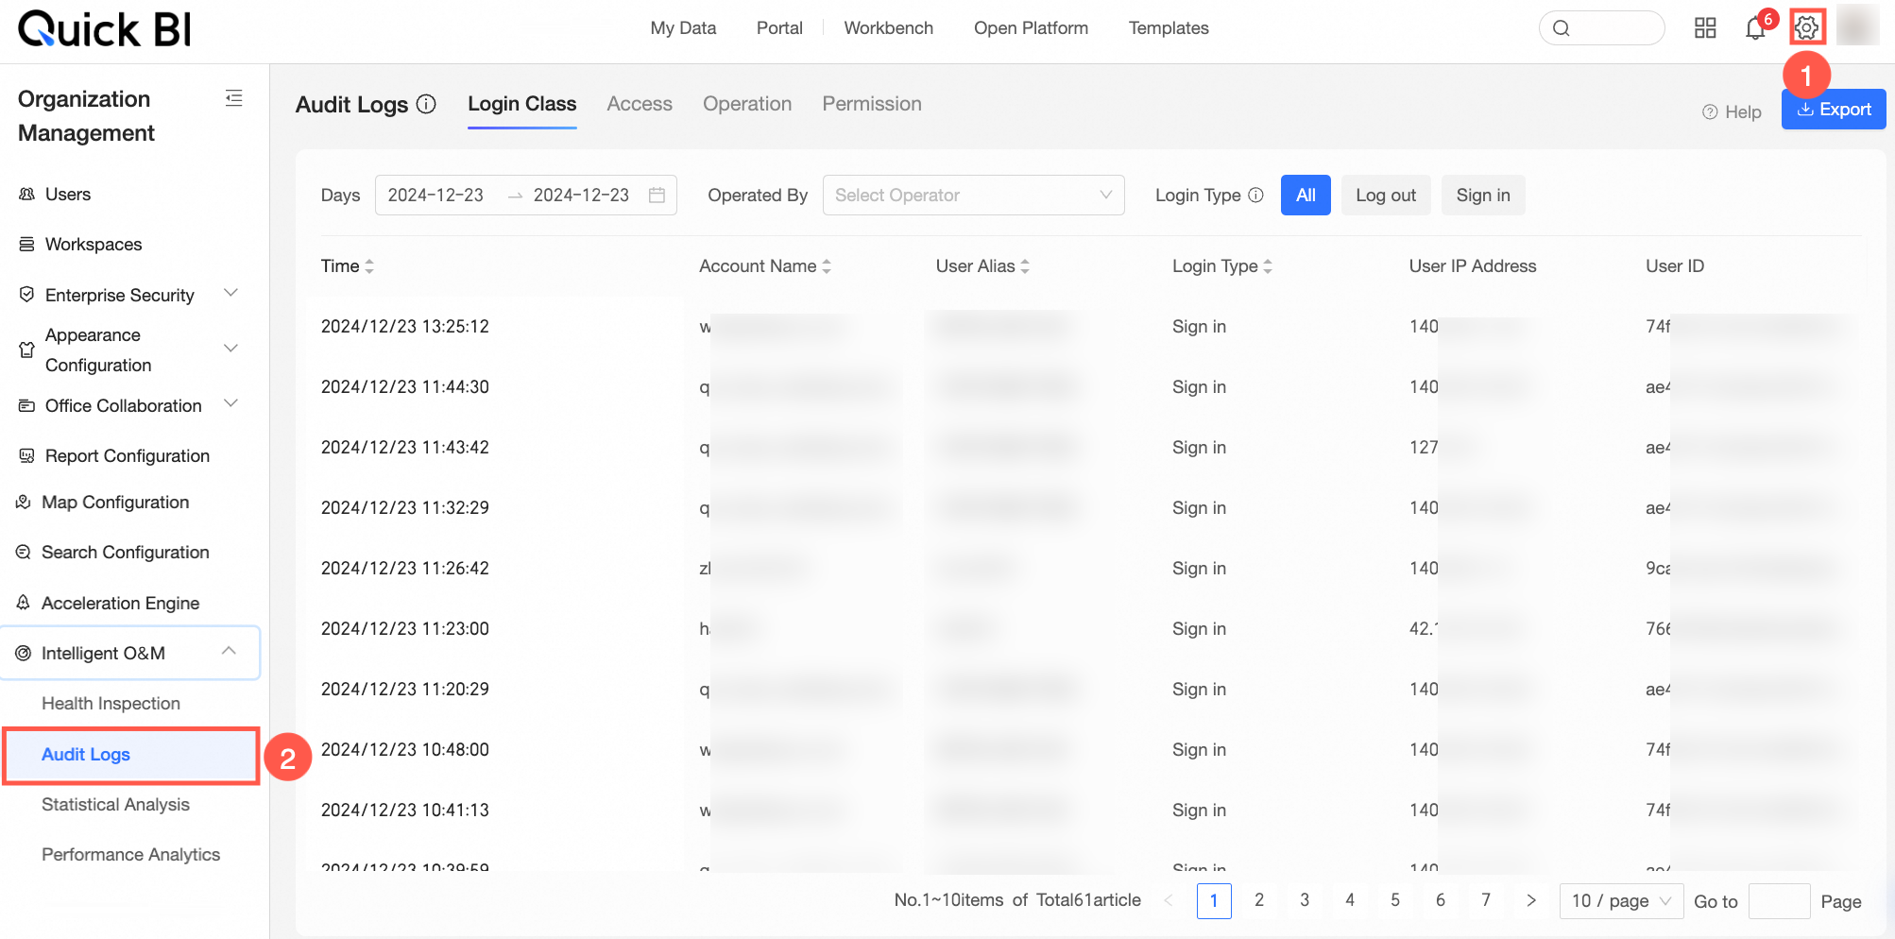Collapse the Organization Management sidebar
The image size is (1895, 939).
(x=234, y=98)
